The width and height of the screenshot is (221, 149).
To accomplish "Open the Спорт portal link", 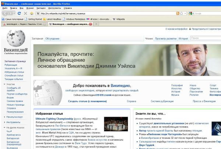I will click(213, 85).
